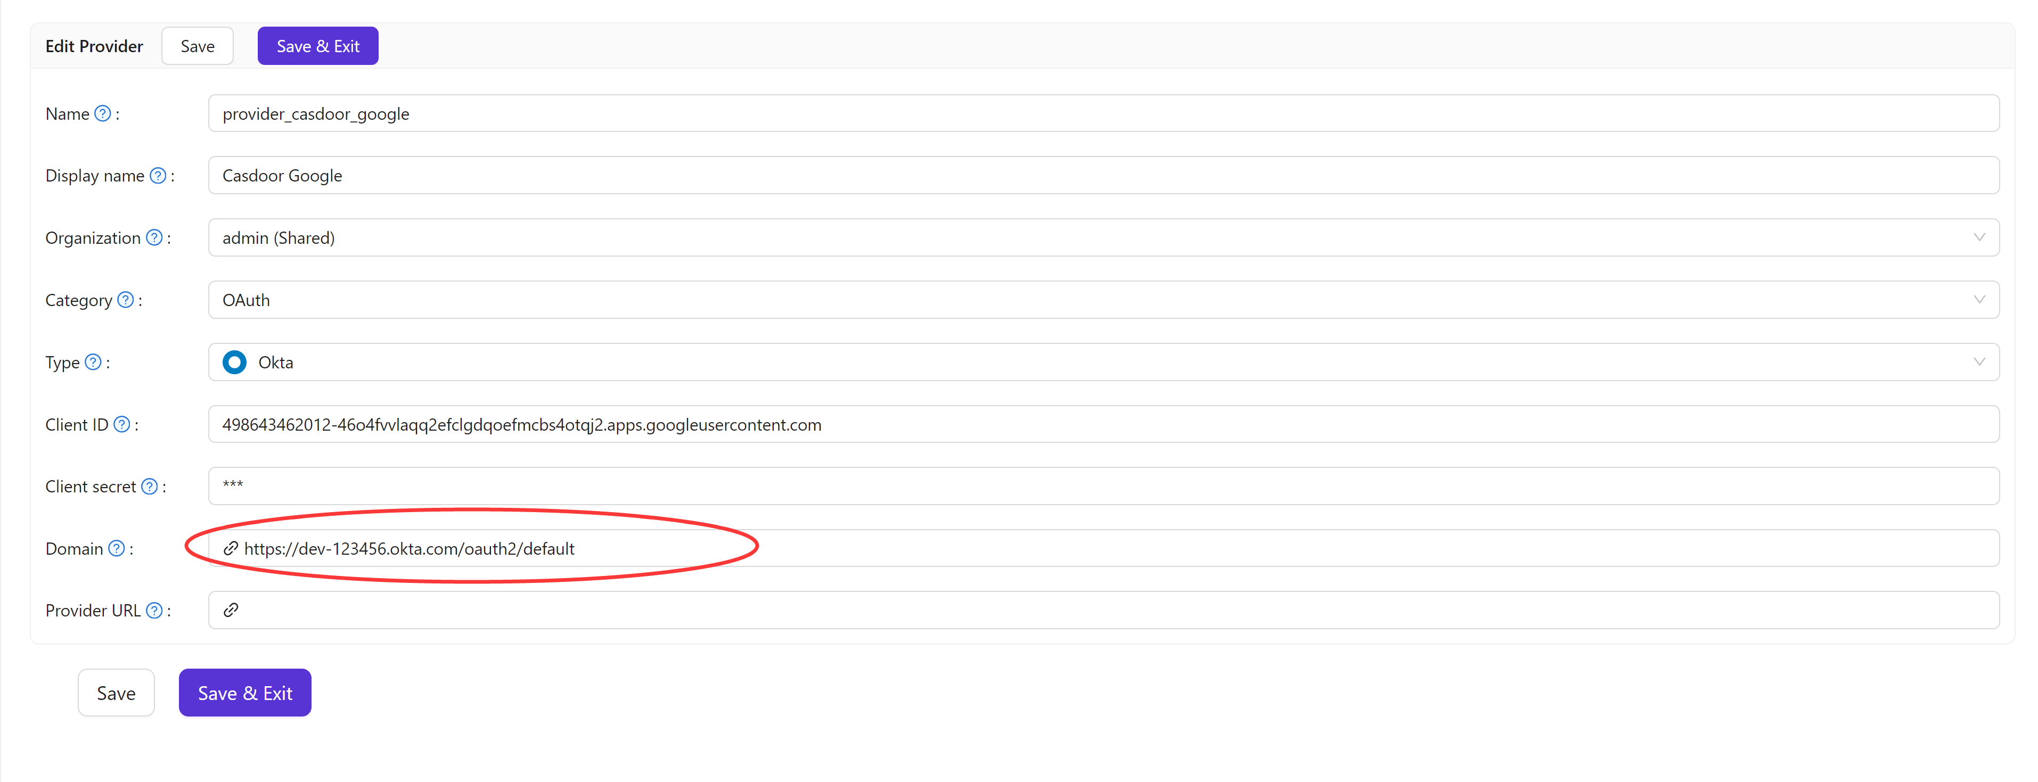Expand the Organization dropdown

pos(1980,237)
